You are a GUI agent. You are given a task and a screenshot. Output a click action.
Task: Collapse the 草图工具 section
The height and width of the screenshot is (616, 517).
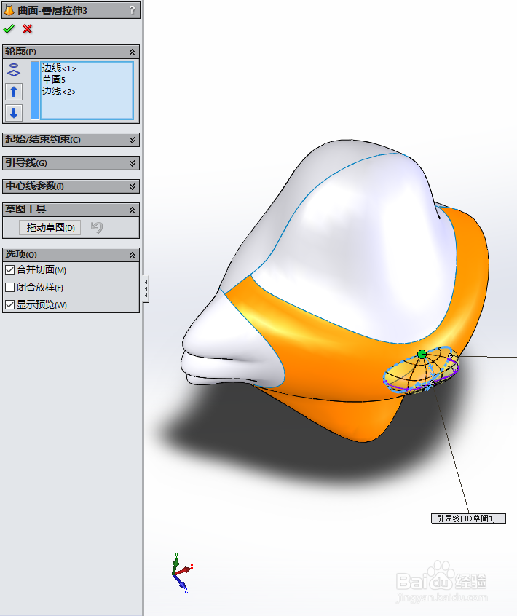(132, 210)
